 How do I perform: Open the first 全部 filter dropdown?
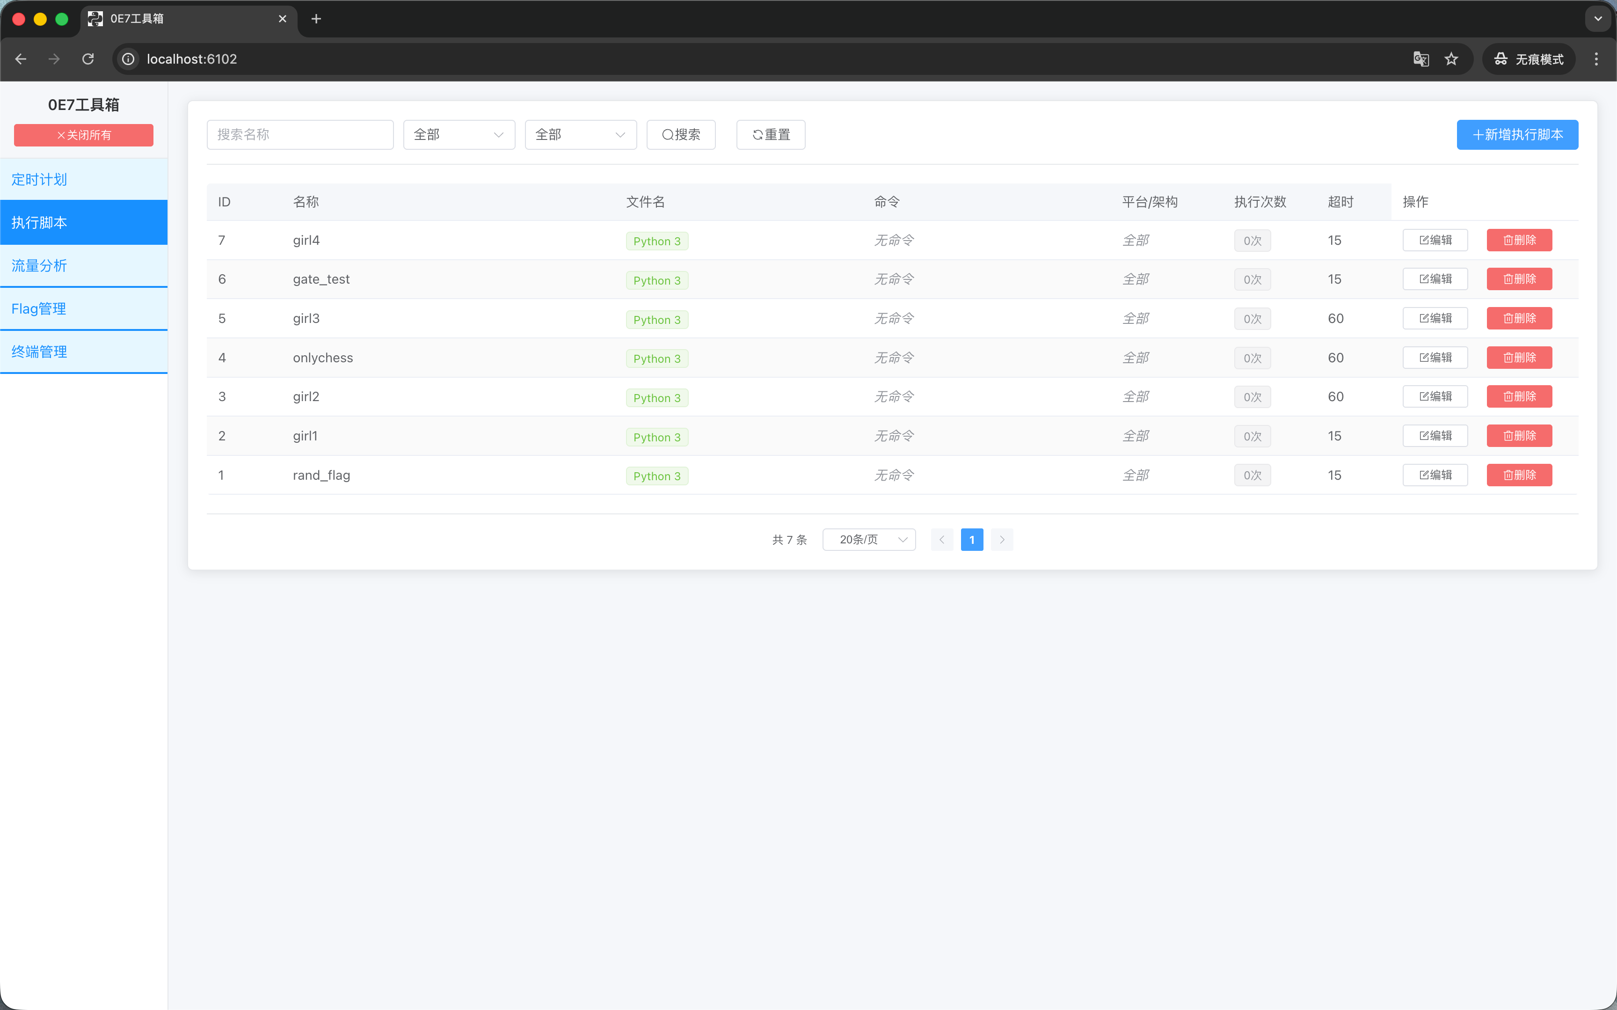[x=459, y=135]
